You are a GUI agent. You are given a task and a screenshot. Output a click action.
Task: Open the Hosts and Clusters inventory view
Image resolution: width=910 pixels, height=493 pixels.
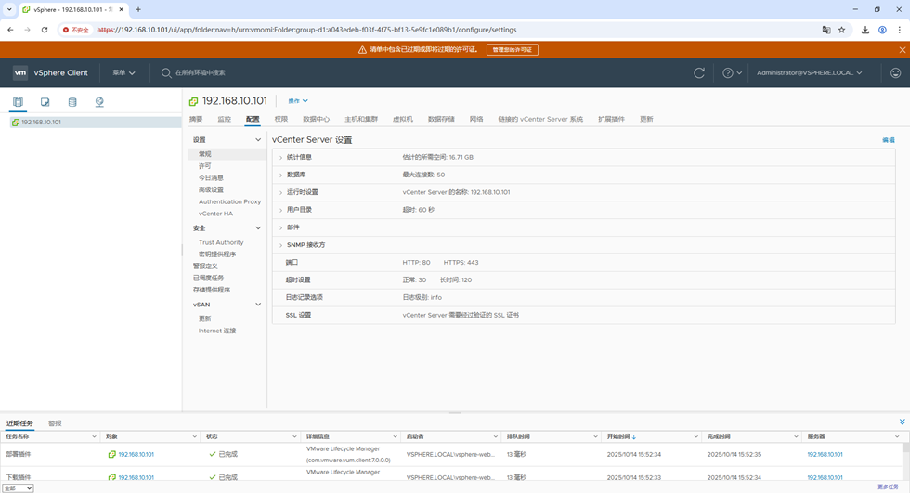coord(18,102)
